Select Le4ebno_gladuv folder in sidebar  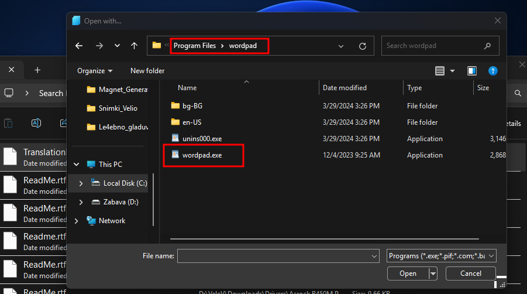(x=117, y=127)
